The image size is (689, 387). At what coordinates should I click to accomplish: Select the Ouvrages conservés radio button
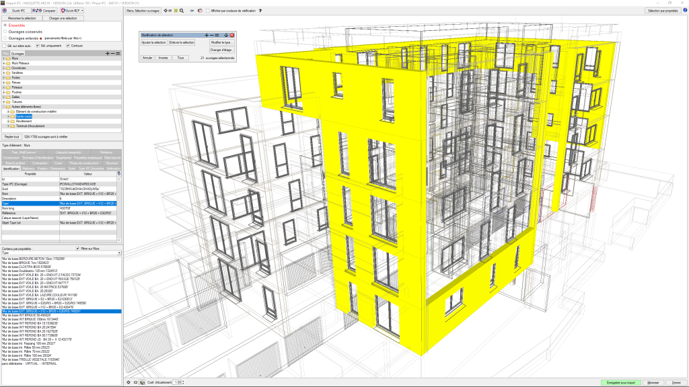pos(5,31)
